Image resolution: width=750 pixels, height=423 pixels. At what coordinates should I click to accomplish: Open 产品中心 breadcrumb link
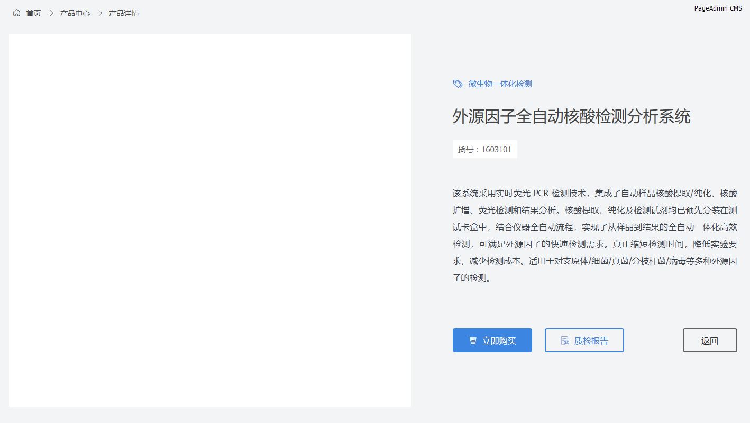[75, 13]
